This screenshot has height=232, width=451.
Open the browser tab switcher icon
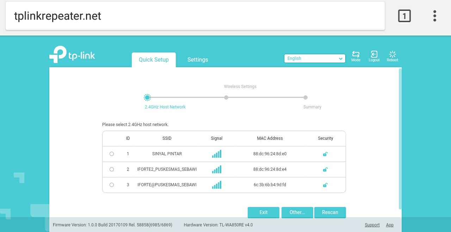404,16
